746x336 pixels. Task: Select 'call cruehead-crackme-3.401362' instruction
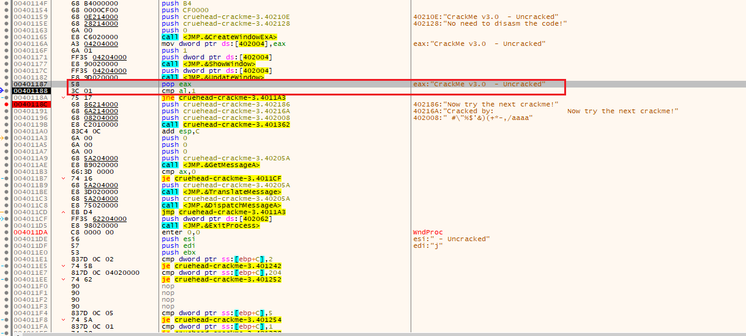226,124
